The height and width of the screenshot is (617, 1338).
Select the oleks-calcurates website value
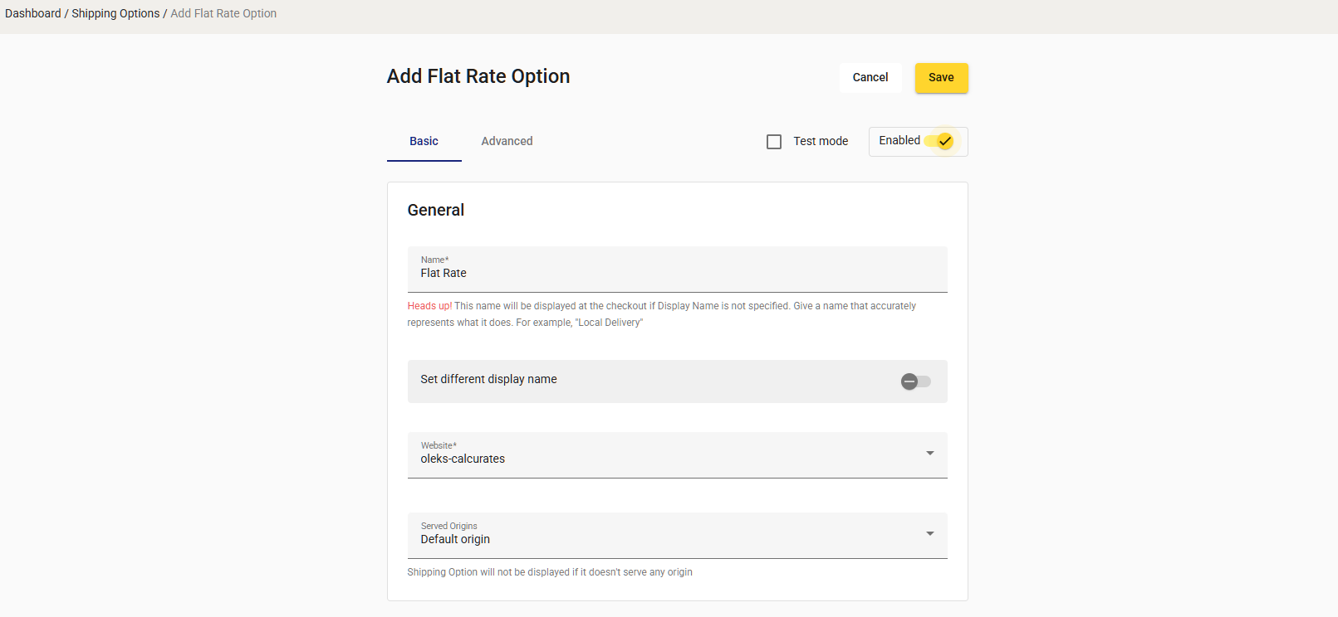click(x=463, y=459)
